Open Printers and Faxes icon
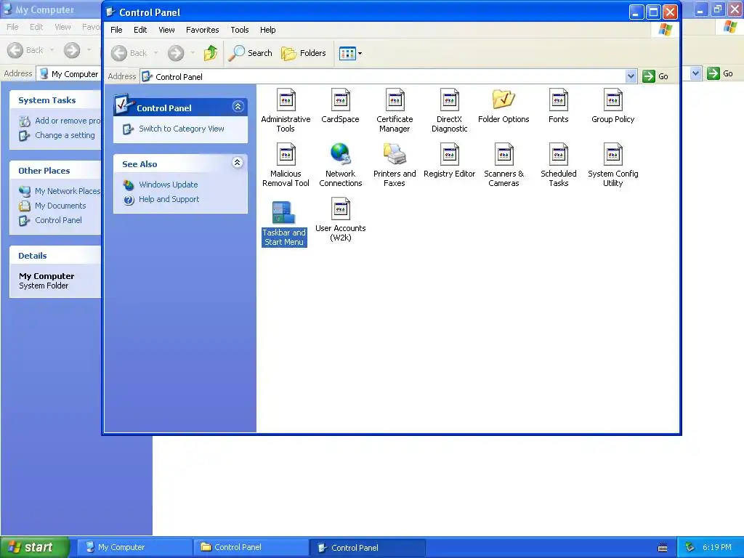This screenshot has height=558, width=744. pyautogui.click(x=395, y=165)
